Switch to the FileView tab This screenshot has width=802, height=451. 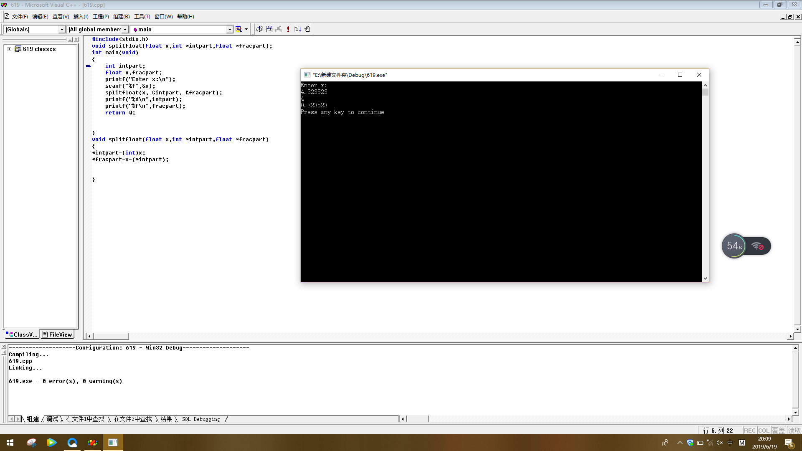[x=57, y=334]
